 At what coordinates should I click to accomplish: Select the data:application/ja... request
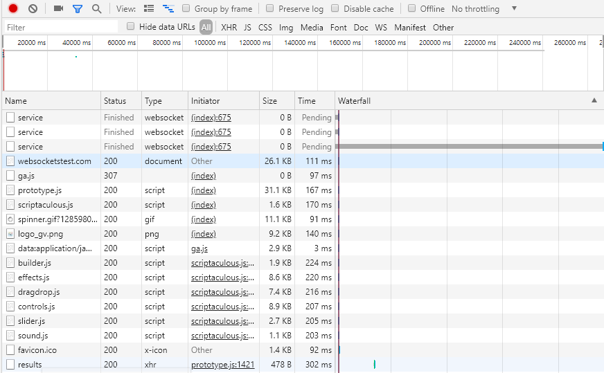pyautogui.click(x=303, y=248)
